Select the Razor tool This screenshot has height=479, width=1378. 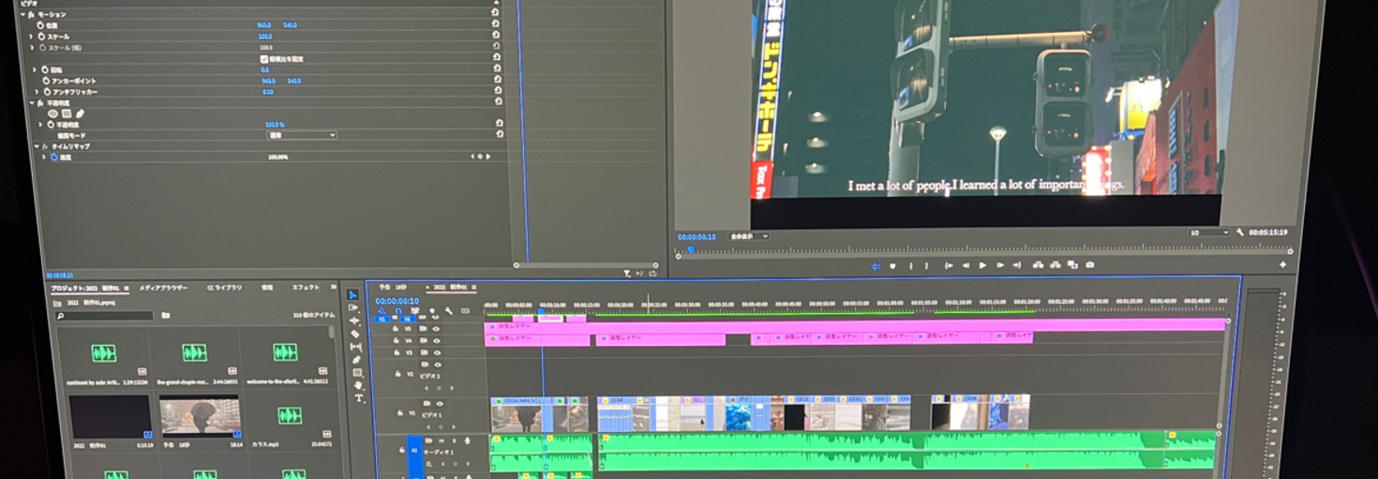point(355,334)
